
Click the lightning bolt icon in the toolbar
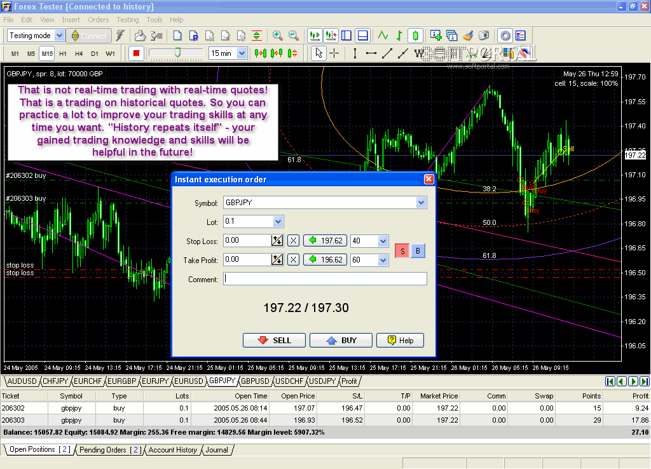click(120, 36)
